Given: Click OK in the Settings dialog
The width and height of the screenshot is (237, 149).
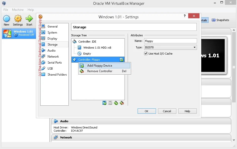Looking at the screenshot, I should point(147,111).
